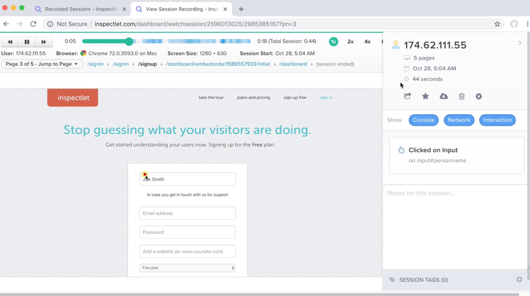
Task: Share this session recording
Action: click(x=407, y=96)
